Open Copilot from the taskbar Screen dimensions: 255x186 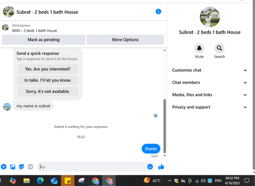click(x=13, y=180)
